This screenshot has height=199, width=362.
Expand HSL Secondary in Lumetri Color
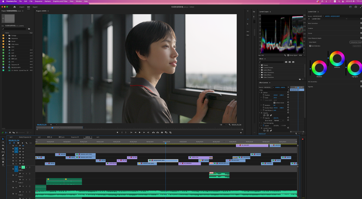[312, 82]
